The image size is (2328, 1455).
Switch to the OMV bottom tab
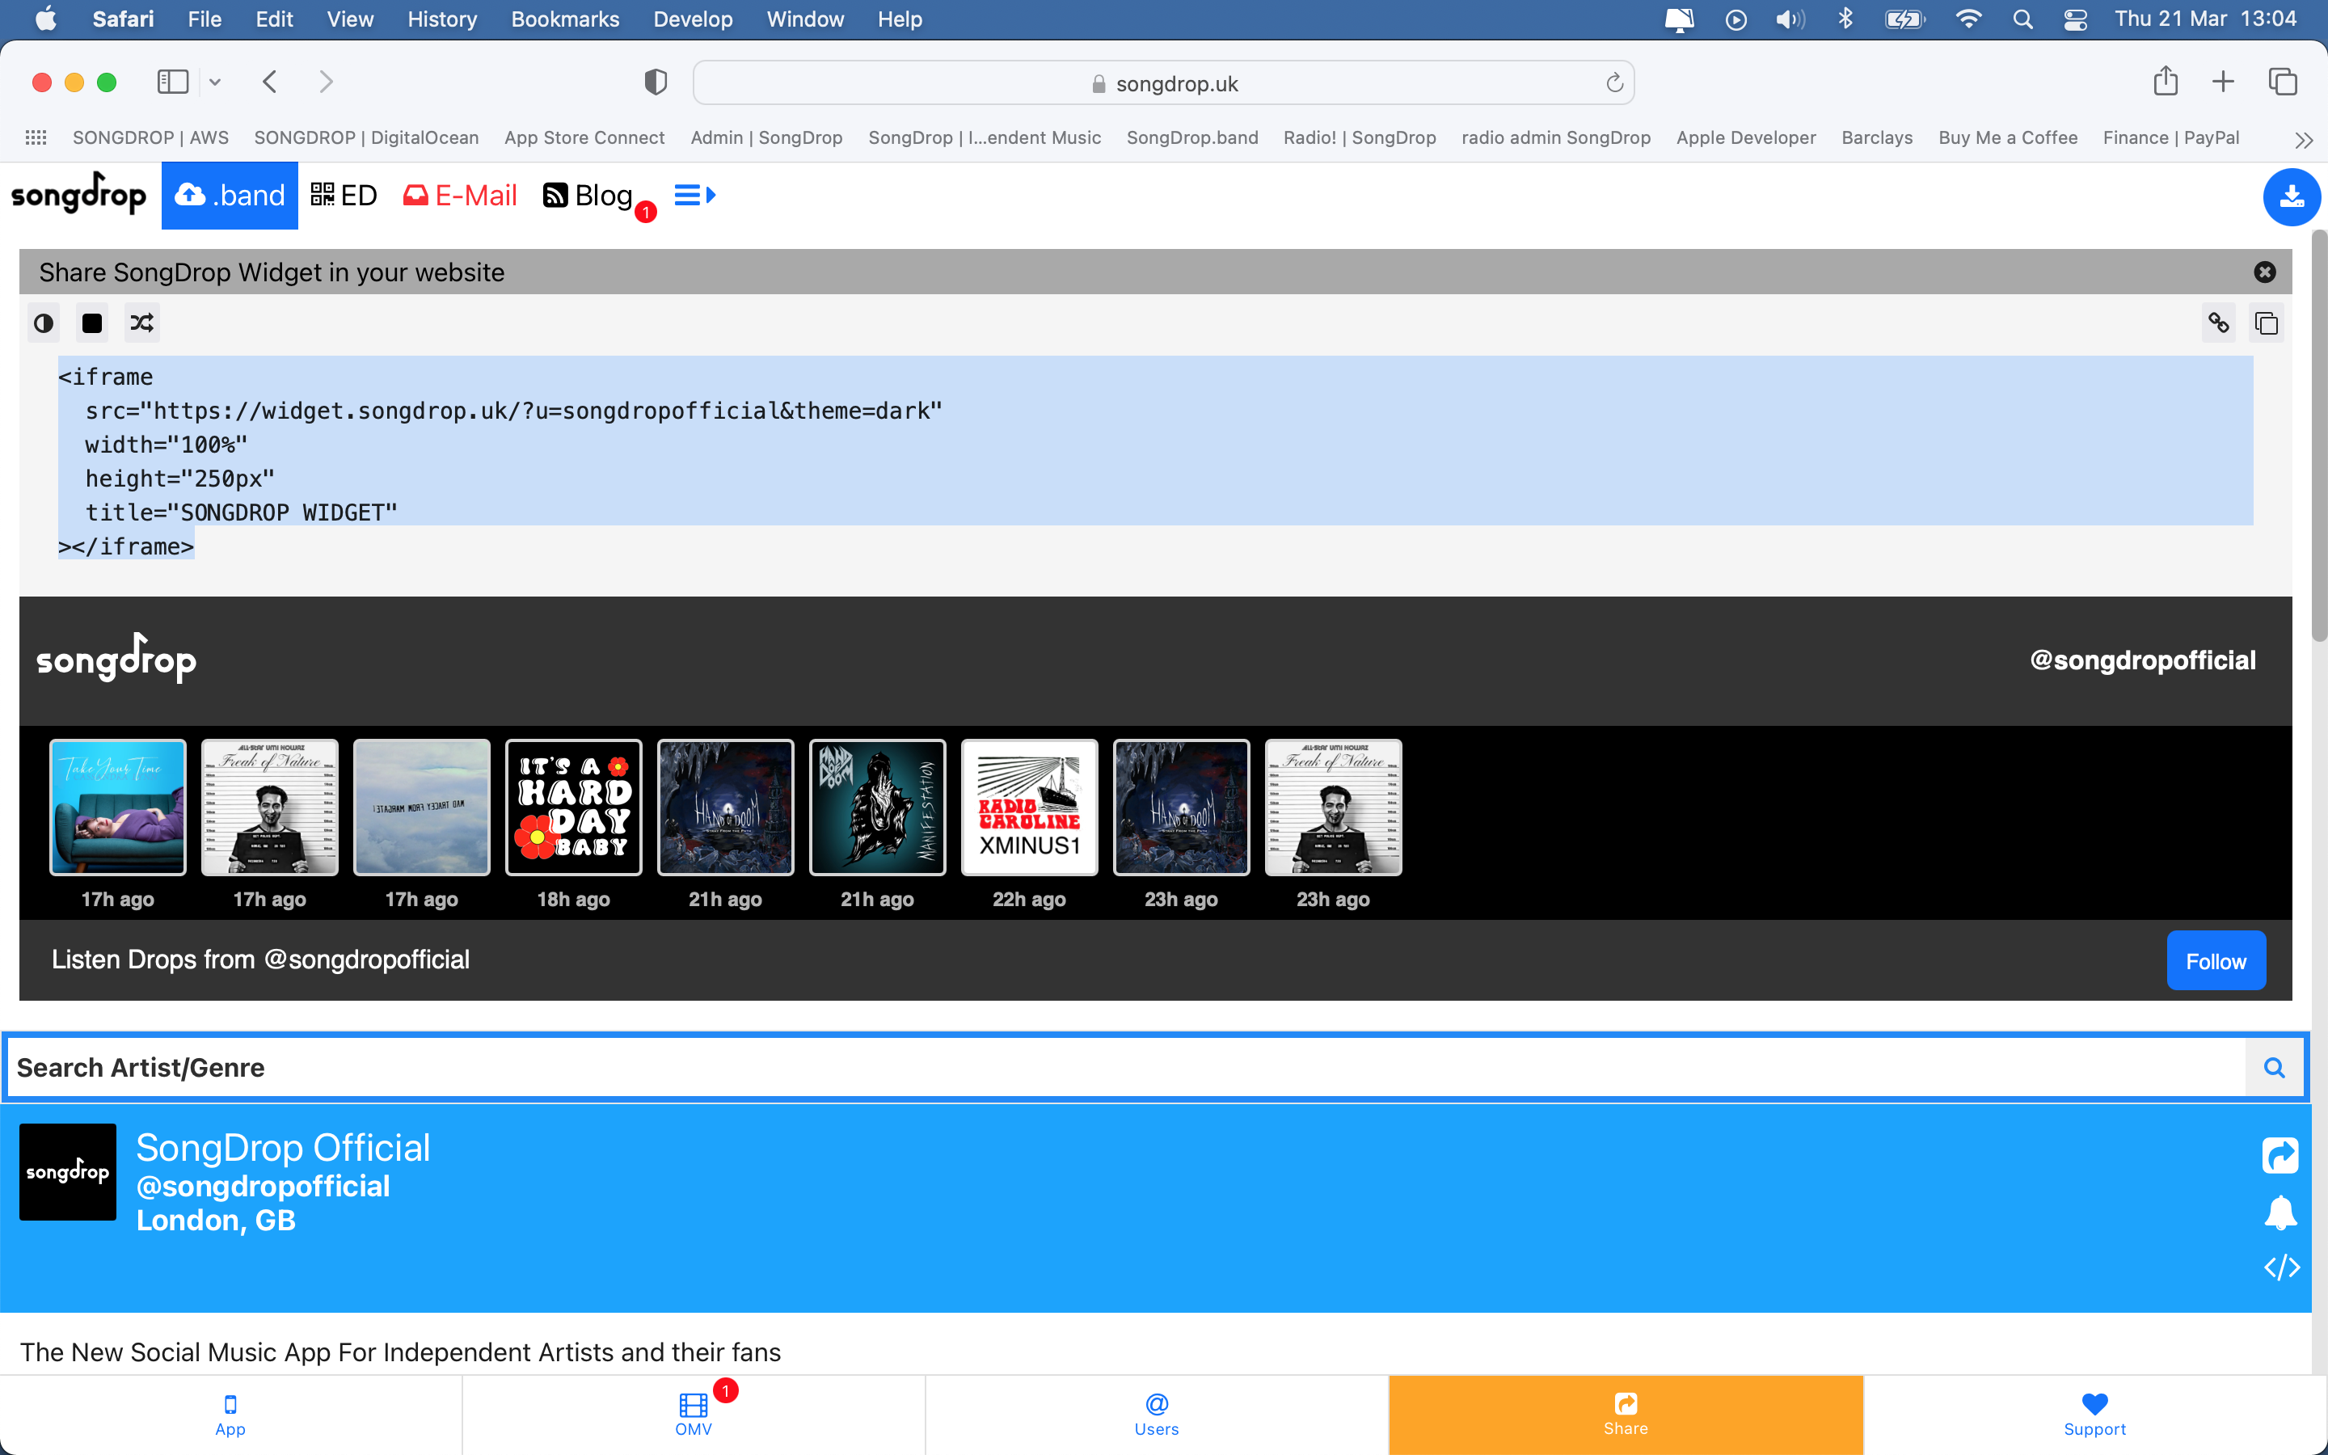click(694, 1415)
